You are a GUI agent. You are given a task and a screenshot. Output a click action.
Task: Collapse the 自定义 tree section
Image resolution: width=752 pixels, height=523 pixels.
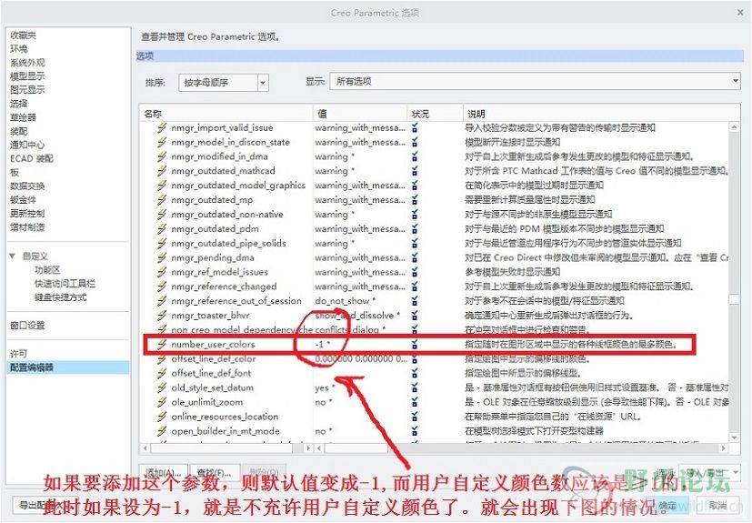point(13,256)
